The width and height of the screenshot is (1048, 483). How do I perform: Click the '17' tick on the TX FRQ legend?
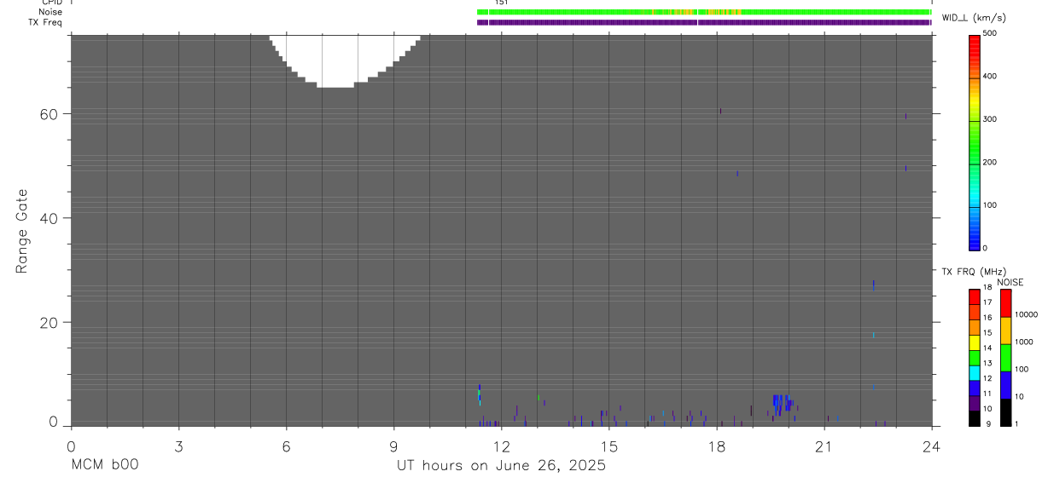(988, 302)
